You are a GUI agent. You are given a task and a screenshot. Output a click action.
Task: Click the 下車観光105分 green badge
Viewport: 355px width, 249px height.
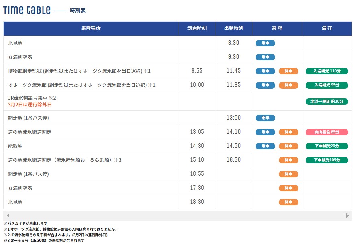(327, 160)
